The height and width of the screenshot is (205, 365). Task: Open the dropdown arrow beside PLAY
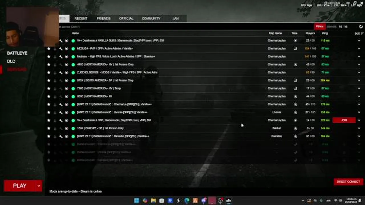coord(39,186)
